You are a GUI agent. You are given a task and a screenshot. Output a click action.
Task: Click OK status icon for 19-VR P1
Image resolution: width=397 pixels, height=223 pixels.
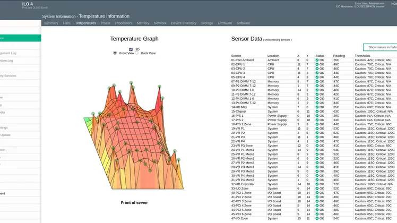tap(317, 128)
